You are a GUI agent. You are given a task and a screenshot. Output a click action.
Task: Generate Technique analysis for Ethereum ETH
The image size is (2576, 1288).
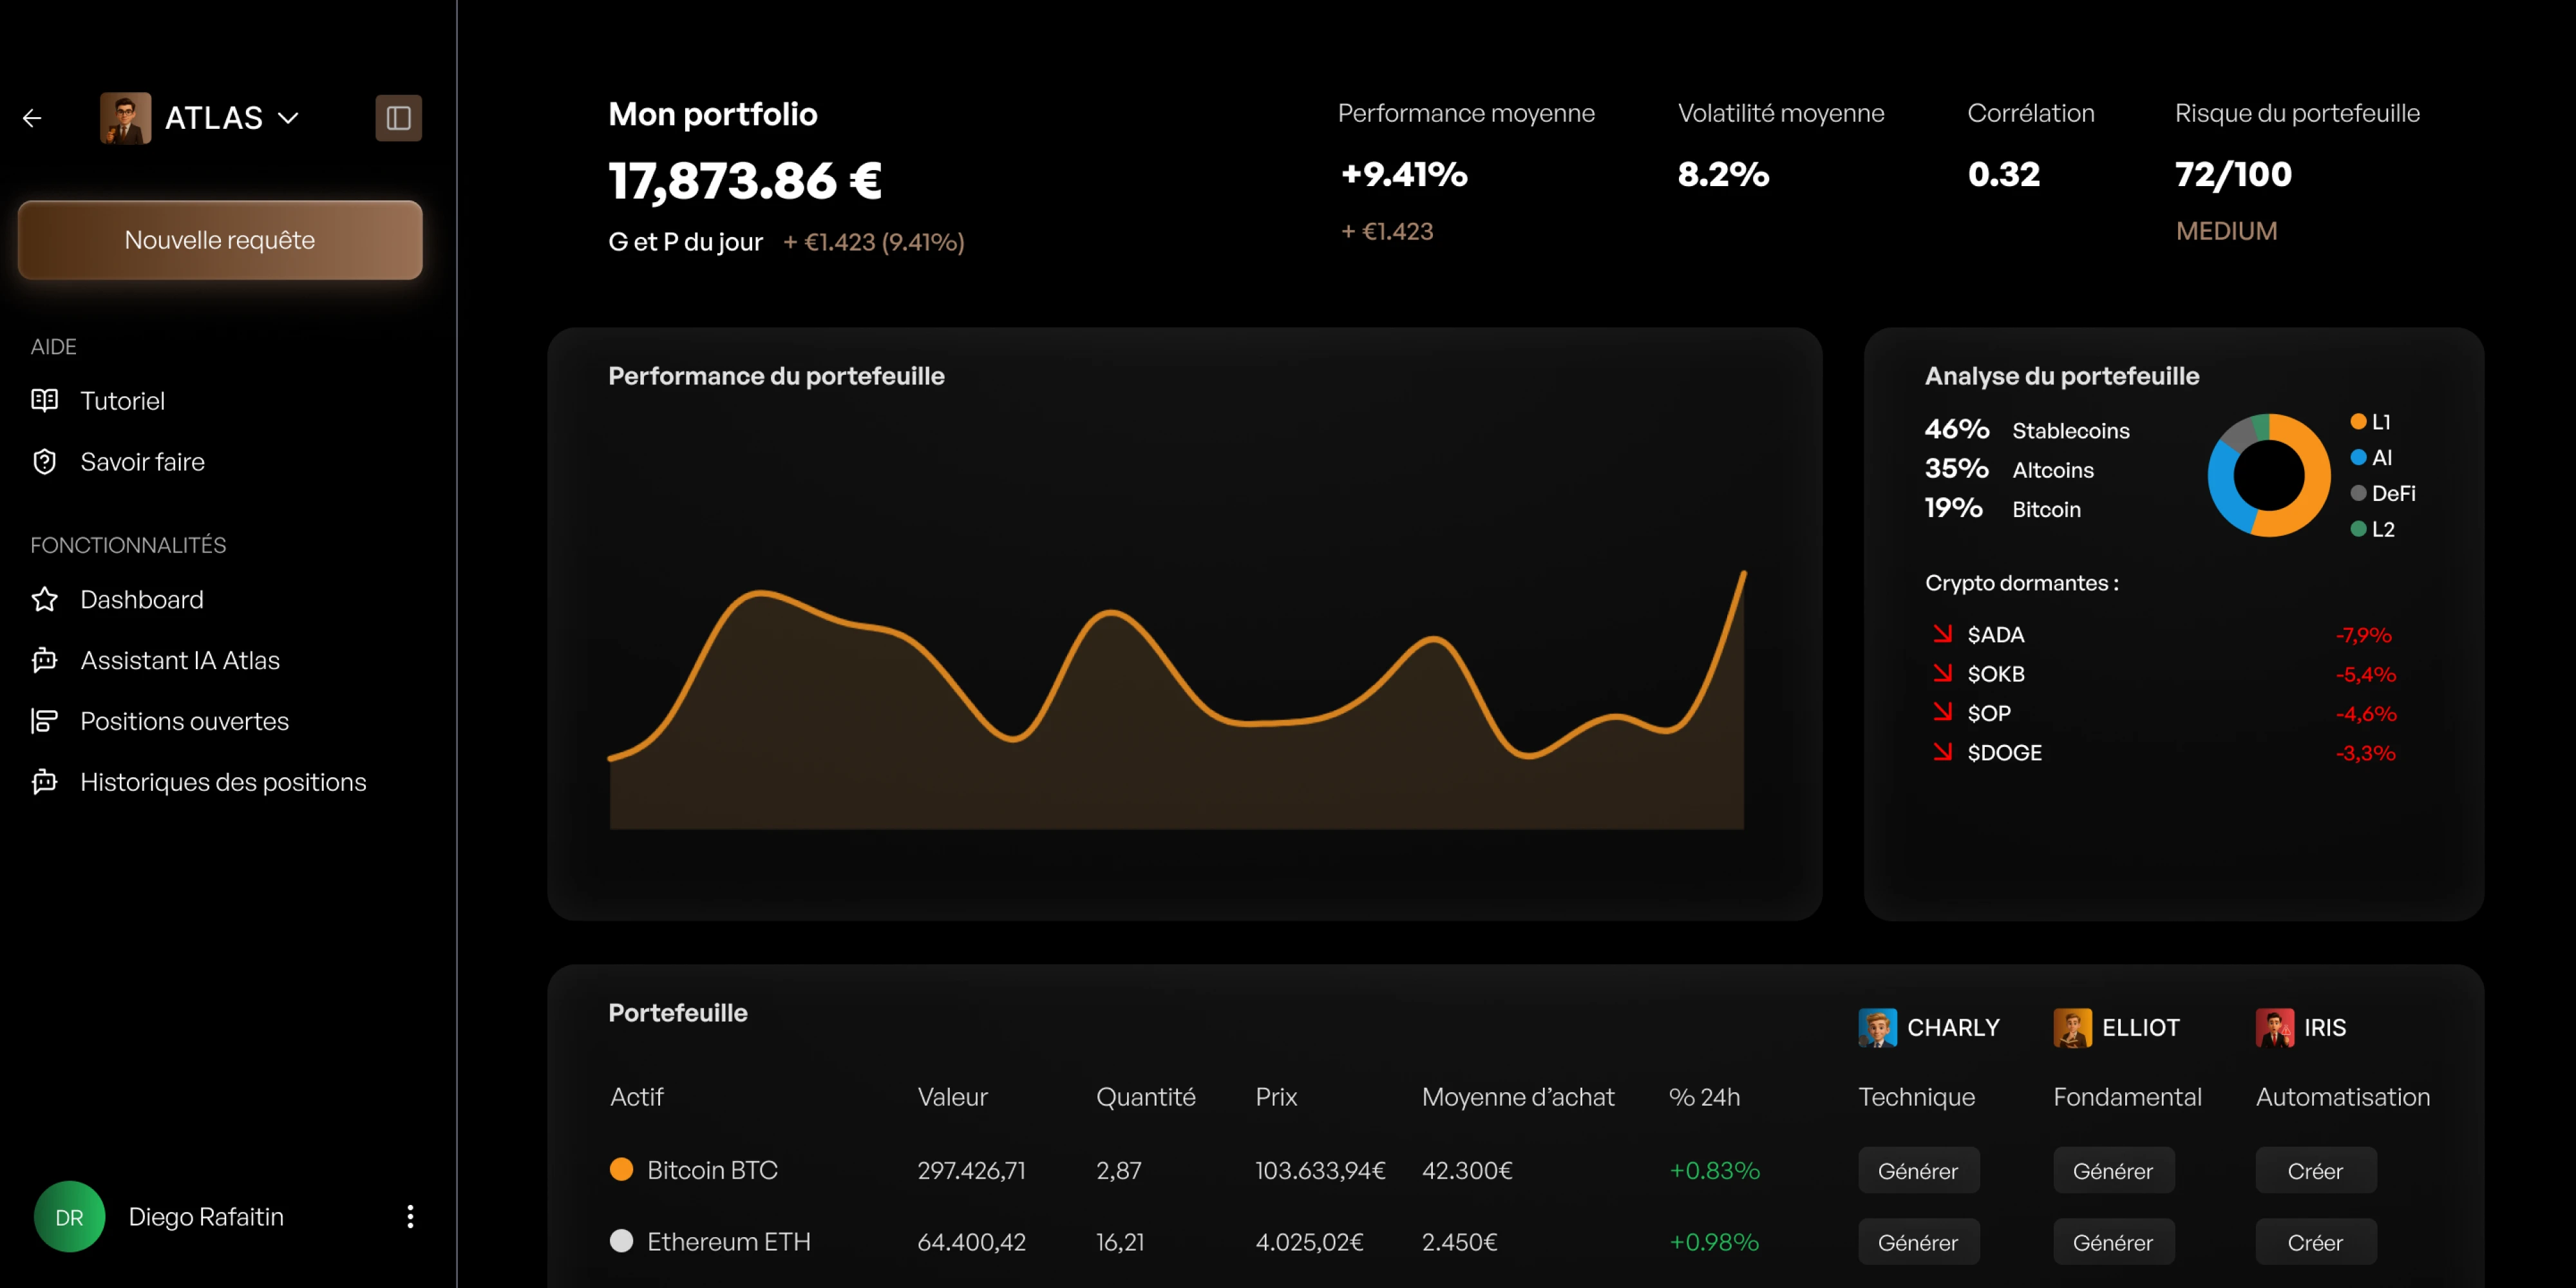(1918, 1242)
